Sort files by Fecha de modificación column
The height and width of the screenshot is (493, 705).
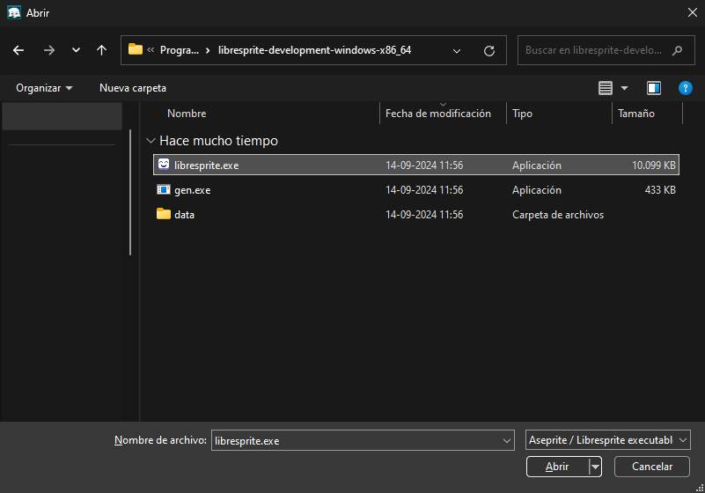(438, 114)
